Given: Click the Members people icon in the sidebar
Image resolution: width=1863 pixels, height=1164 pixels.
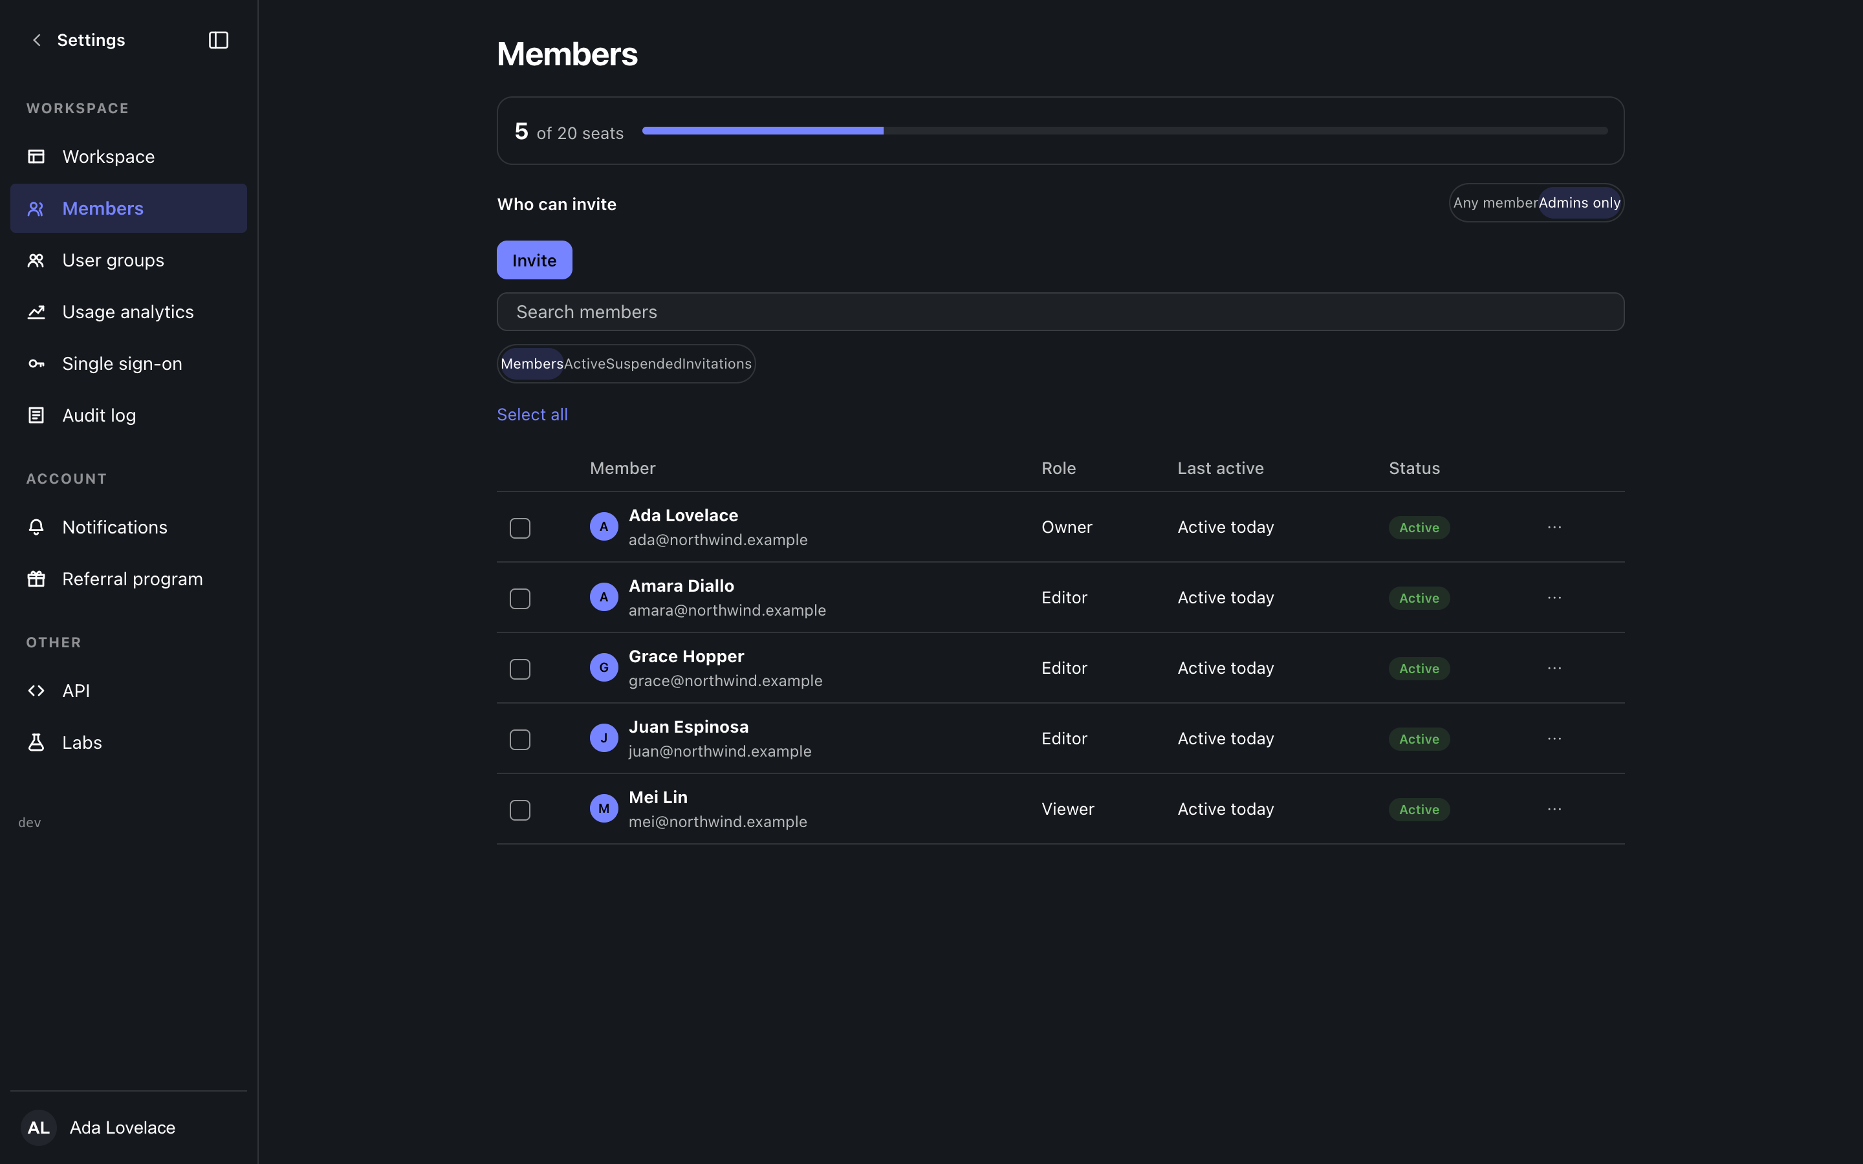Looking at the screenshot, I should (x=36, y=209).
